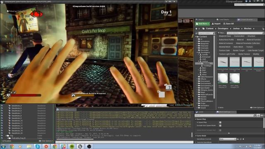Toggle the Static Mesh filter
The image size is (265, 149).
pyautogui.click(x=238, y=47)
